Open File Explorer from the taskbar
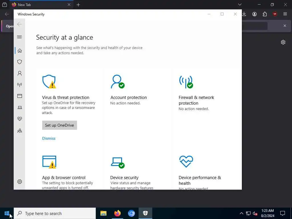The image size is (292, 219). click(x=103, y=213)
